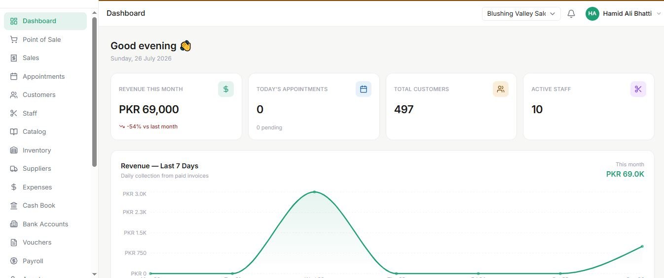Open Suppliers menu item
Screen dimensions: 664x278
point(45,169)
